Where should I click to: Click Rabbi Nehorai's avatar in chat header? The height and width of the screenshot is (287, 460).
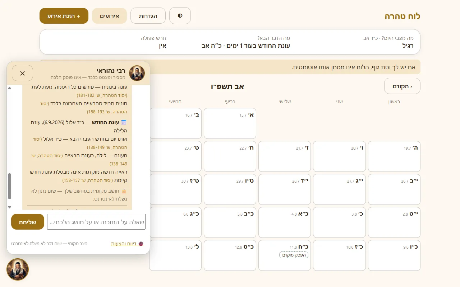137,73
